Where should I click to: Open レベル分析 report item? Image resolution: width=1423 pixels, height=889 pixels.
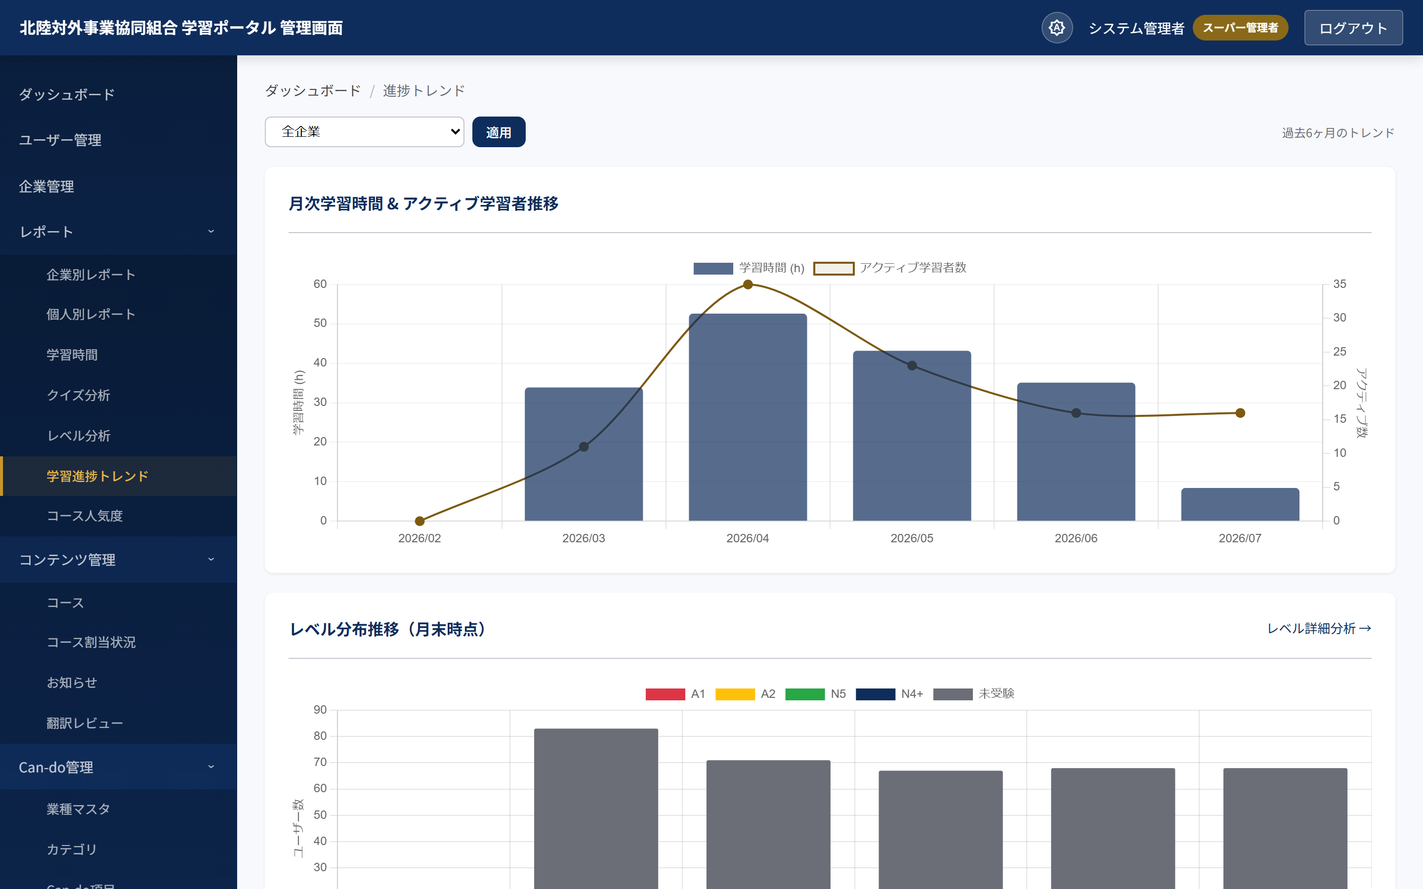pos(118,436)
